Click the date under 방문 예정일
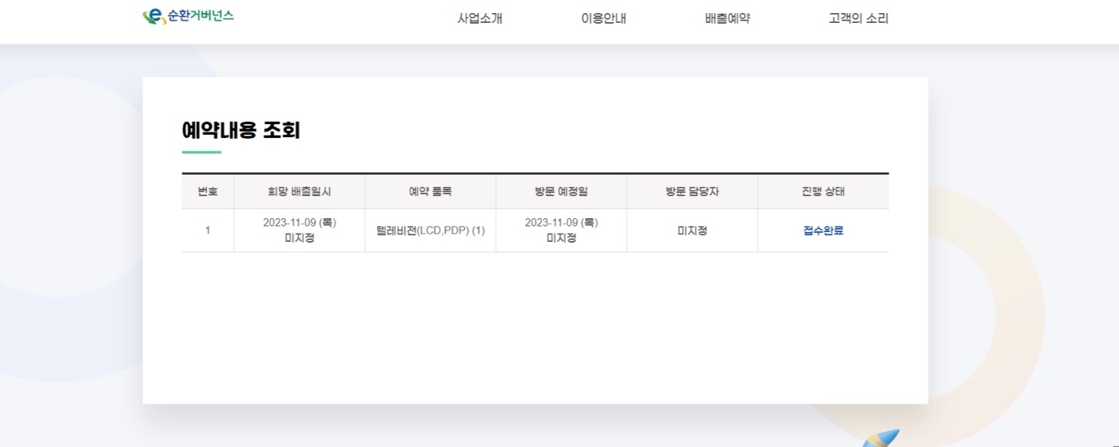1119x447 pixels. coord(561,222)
